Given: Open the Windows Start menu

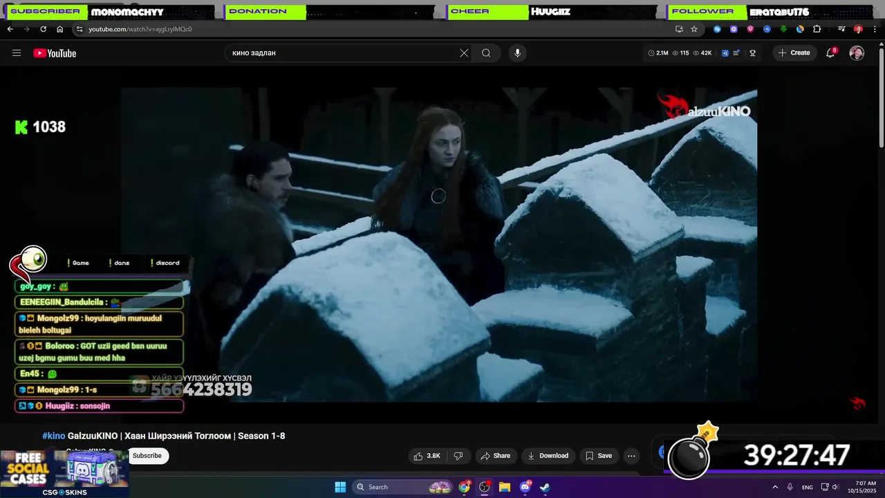Looking at the screenshot, I should tap(340, 487).
